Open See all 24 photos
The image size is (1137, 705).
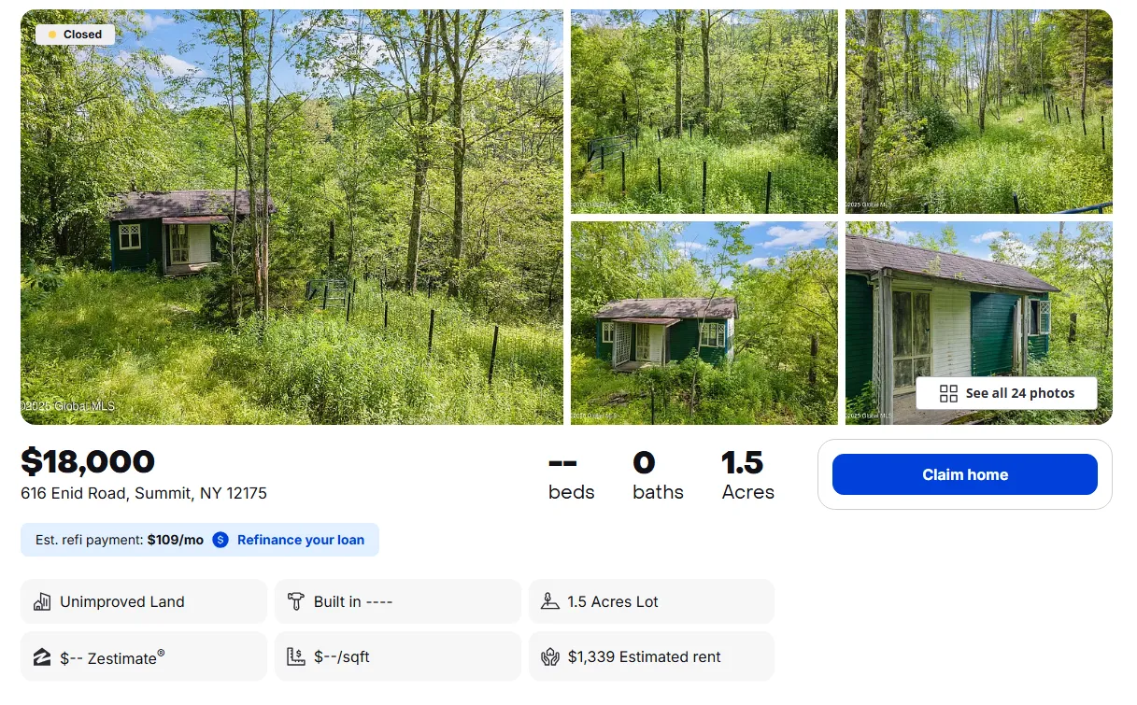[1006, 393]
